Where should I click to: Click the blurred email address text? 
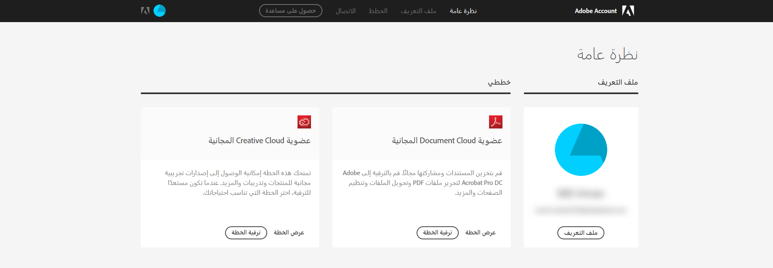(x=581, y=210)
